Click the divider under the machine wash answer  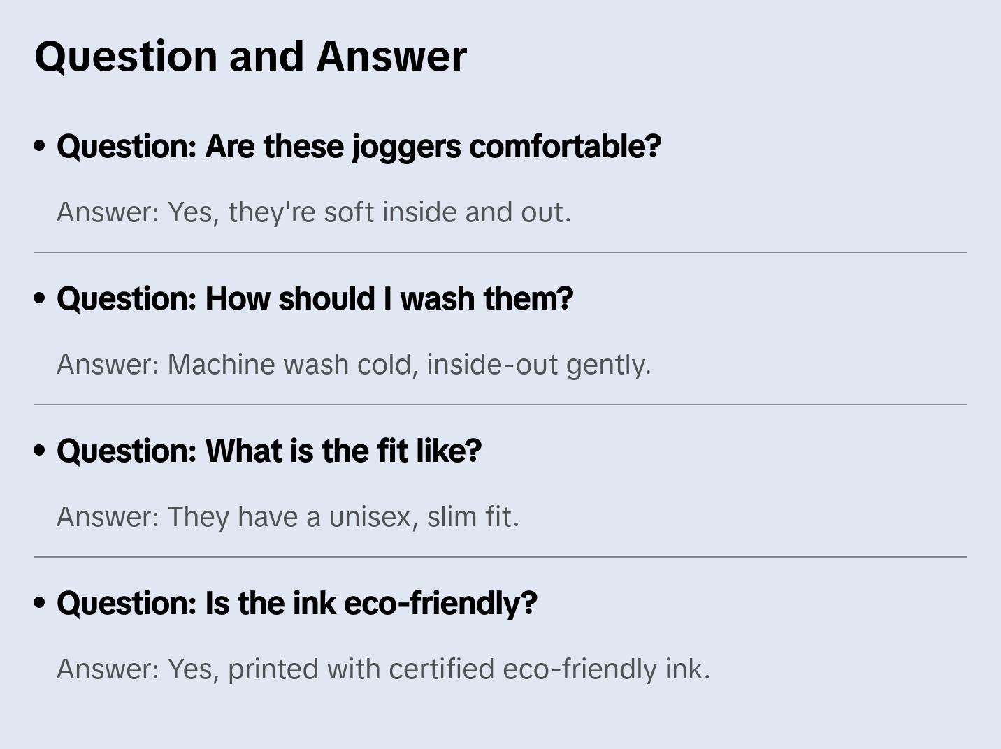pyautogui.click(x=500, y=405)
